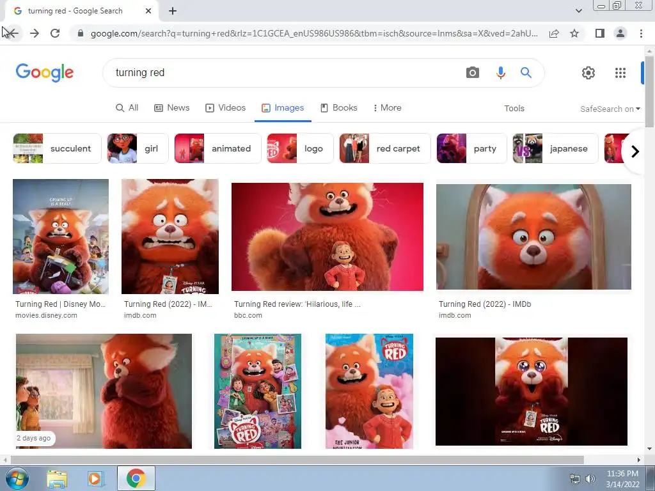Click the scroll down arrow

tap(650, 449)
